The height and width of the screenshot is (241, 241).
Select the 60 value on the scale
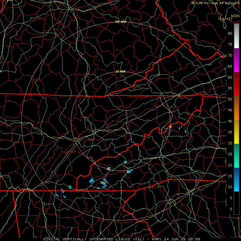pos(230,77)
